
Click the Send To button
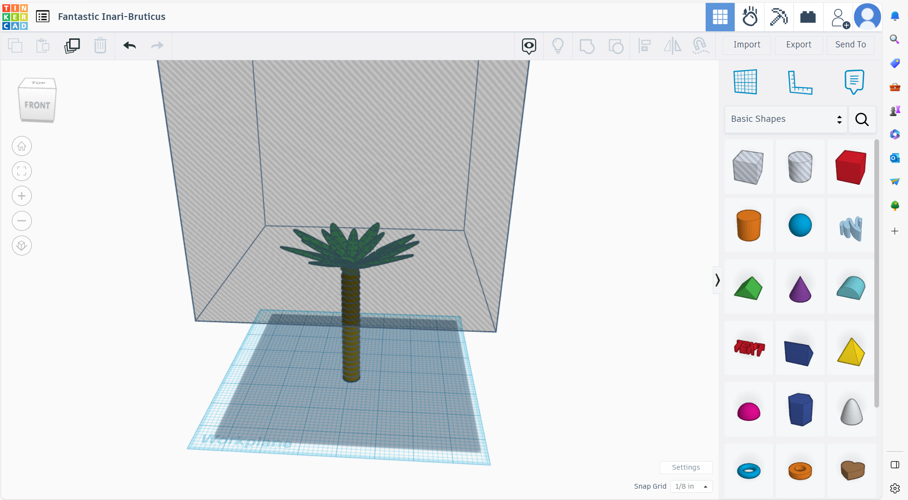click(850, 45)
